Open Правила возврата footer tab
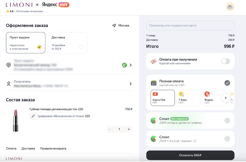The width and height of the screenshot is (246, 162). [x=53, y=148]
